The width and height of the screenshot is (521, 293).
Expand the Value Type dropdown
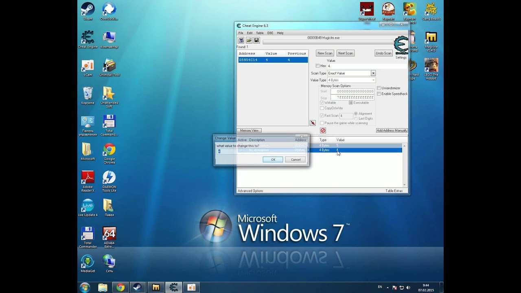373,80
